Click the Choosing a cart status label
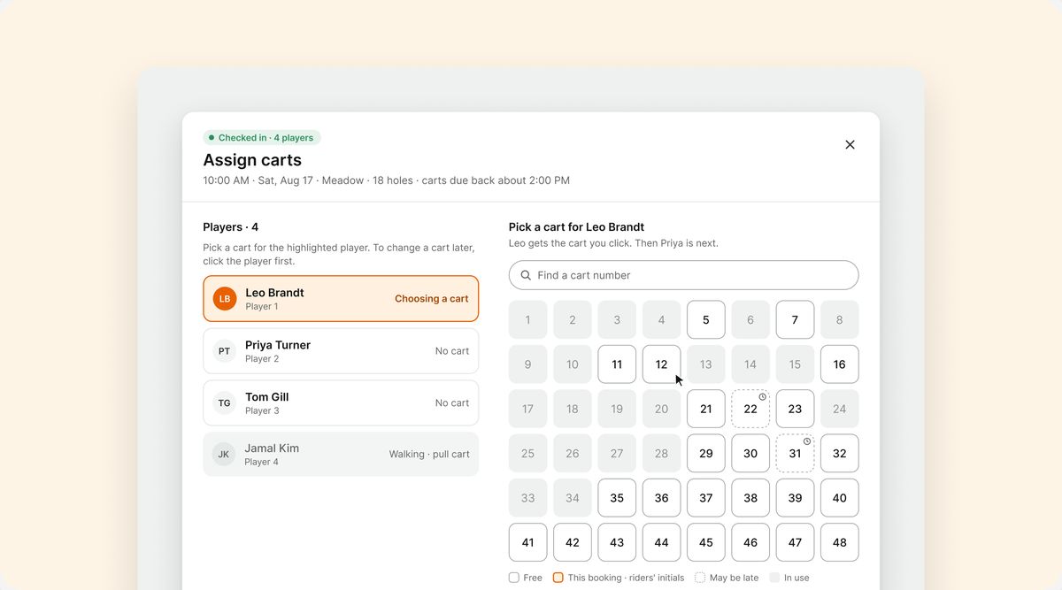This screenshot has height=590, width=1062. click(x=432, y=299)
